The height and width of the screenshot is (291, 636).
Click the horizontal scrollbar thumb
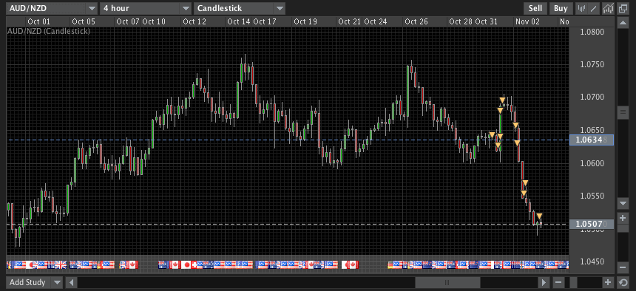click(x=447, y=282)
